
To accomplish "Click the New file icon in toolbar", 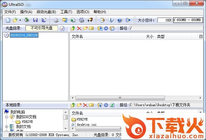I will click(x=8, y=20).
